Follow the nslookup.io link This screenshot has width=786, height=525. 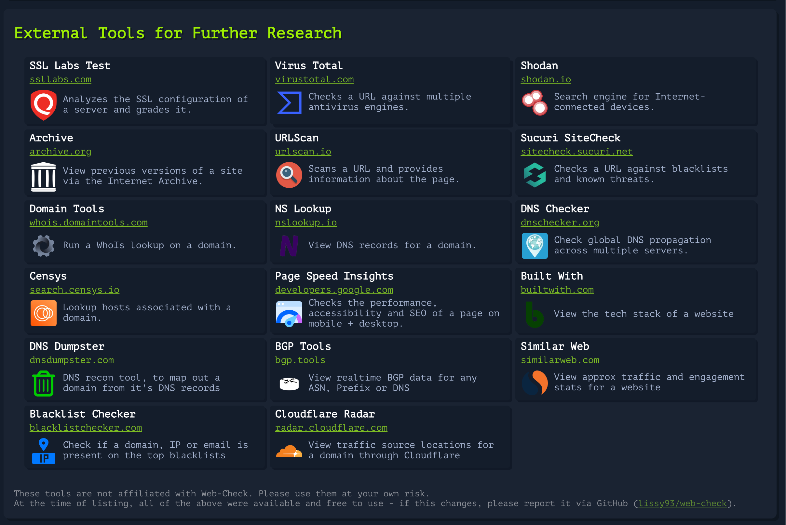click(x=306, y=223)
